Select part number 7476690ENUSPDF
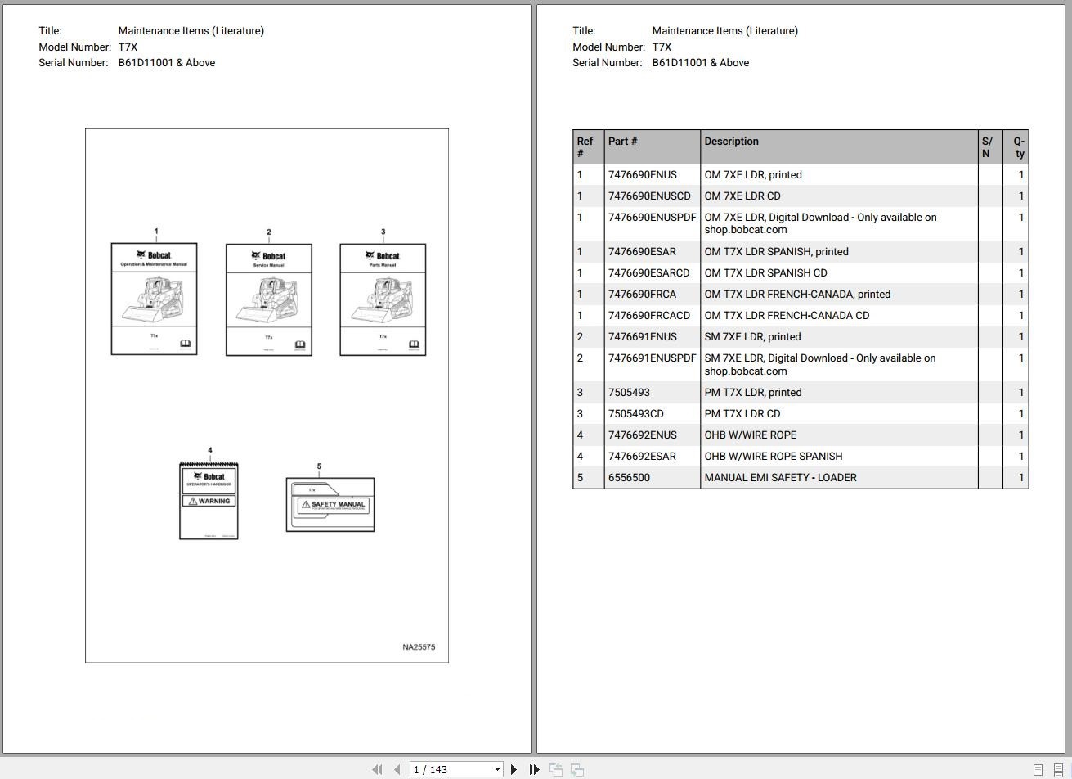The width and height of the screenshot is (1072, 779). [x=653, y=218]
